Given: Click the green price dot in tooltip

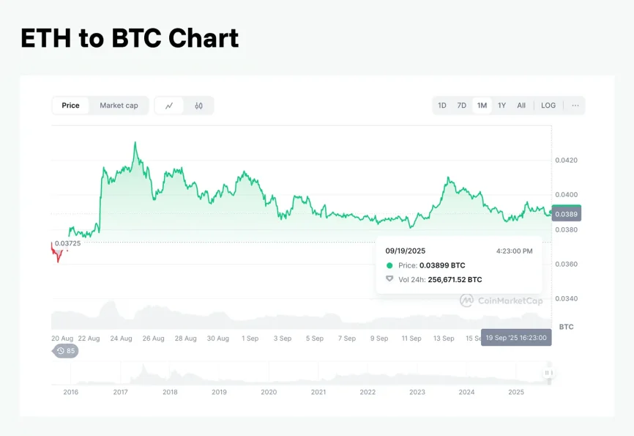Looking at the screenshot, I should coord(389,265).
